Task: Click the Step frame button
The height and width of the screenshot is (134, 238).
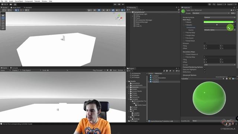Action: pos(123,4)
